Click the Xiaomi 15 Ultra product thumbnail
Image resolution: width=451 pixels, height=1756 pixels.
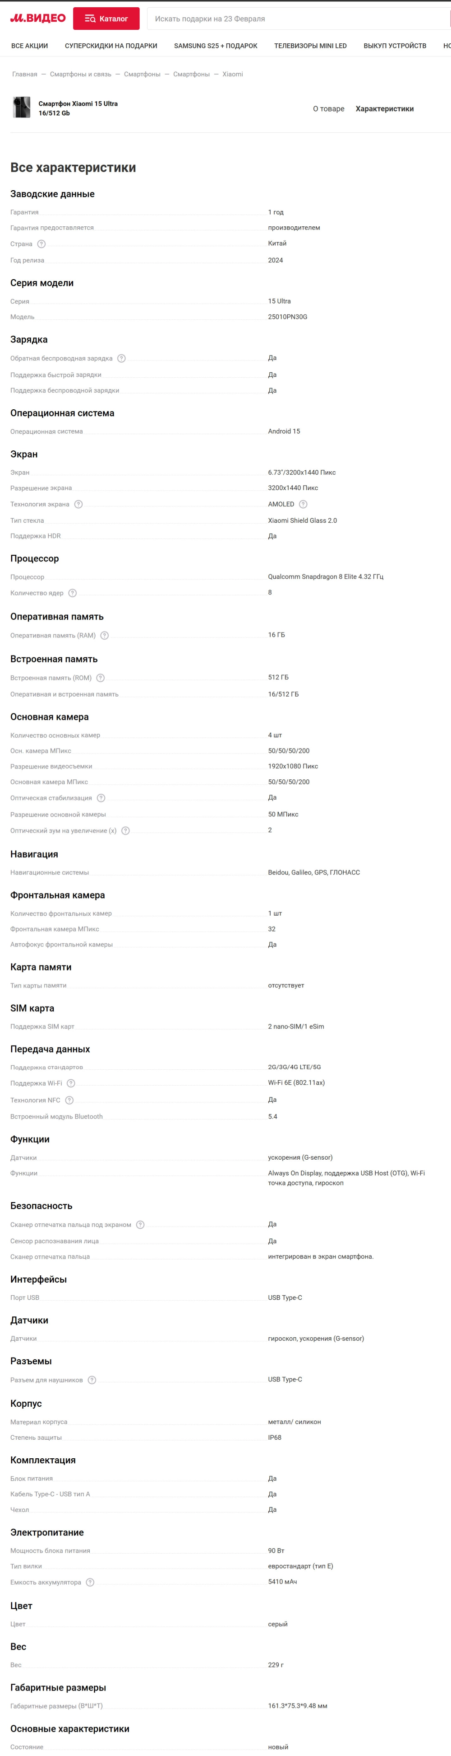pos(22,108)
